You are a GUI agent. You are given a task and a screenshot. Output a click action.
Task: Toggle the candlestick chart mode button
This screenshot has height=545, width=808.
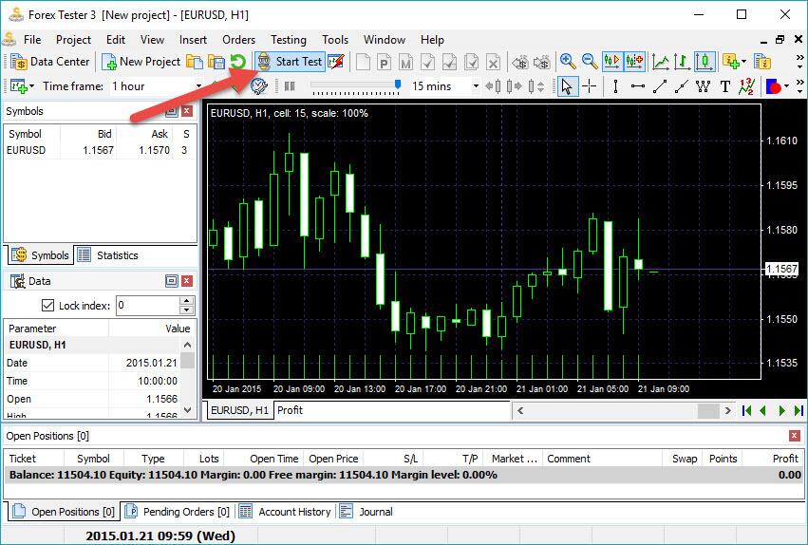pyautogui.click(x=704, y=62)
